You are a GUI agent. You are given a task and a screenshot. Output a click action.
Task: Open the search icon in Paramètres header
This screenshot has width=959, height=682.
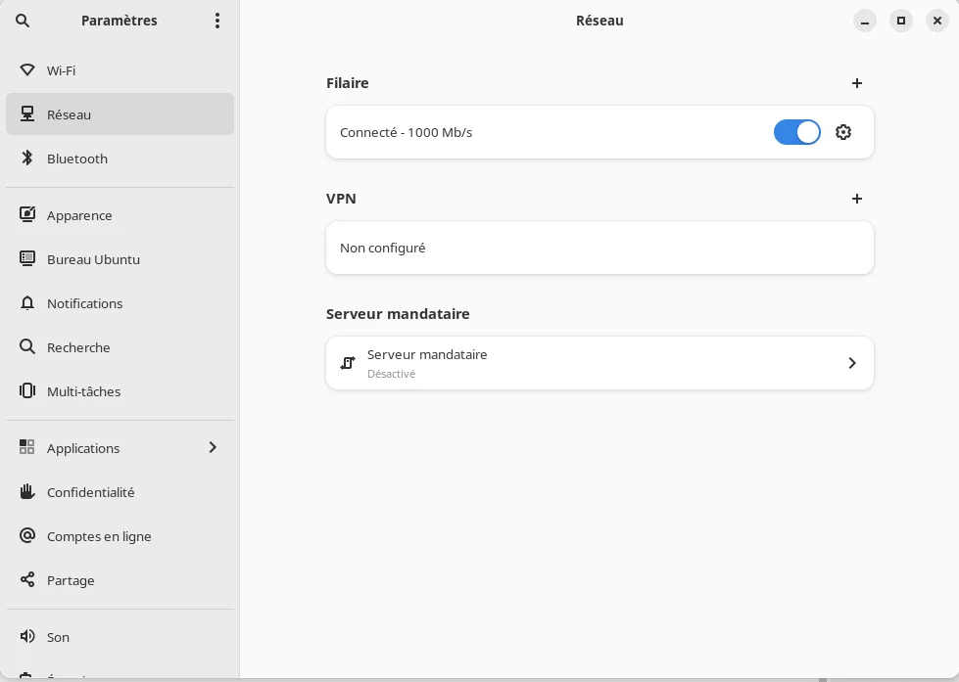click(x=23, y=21)
